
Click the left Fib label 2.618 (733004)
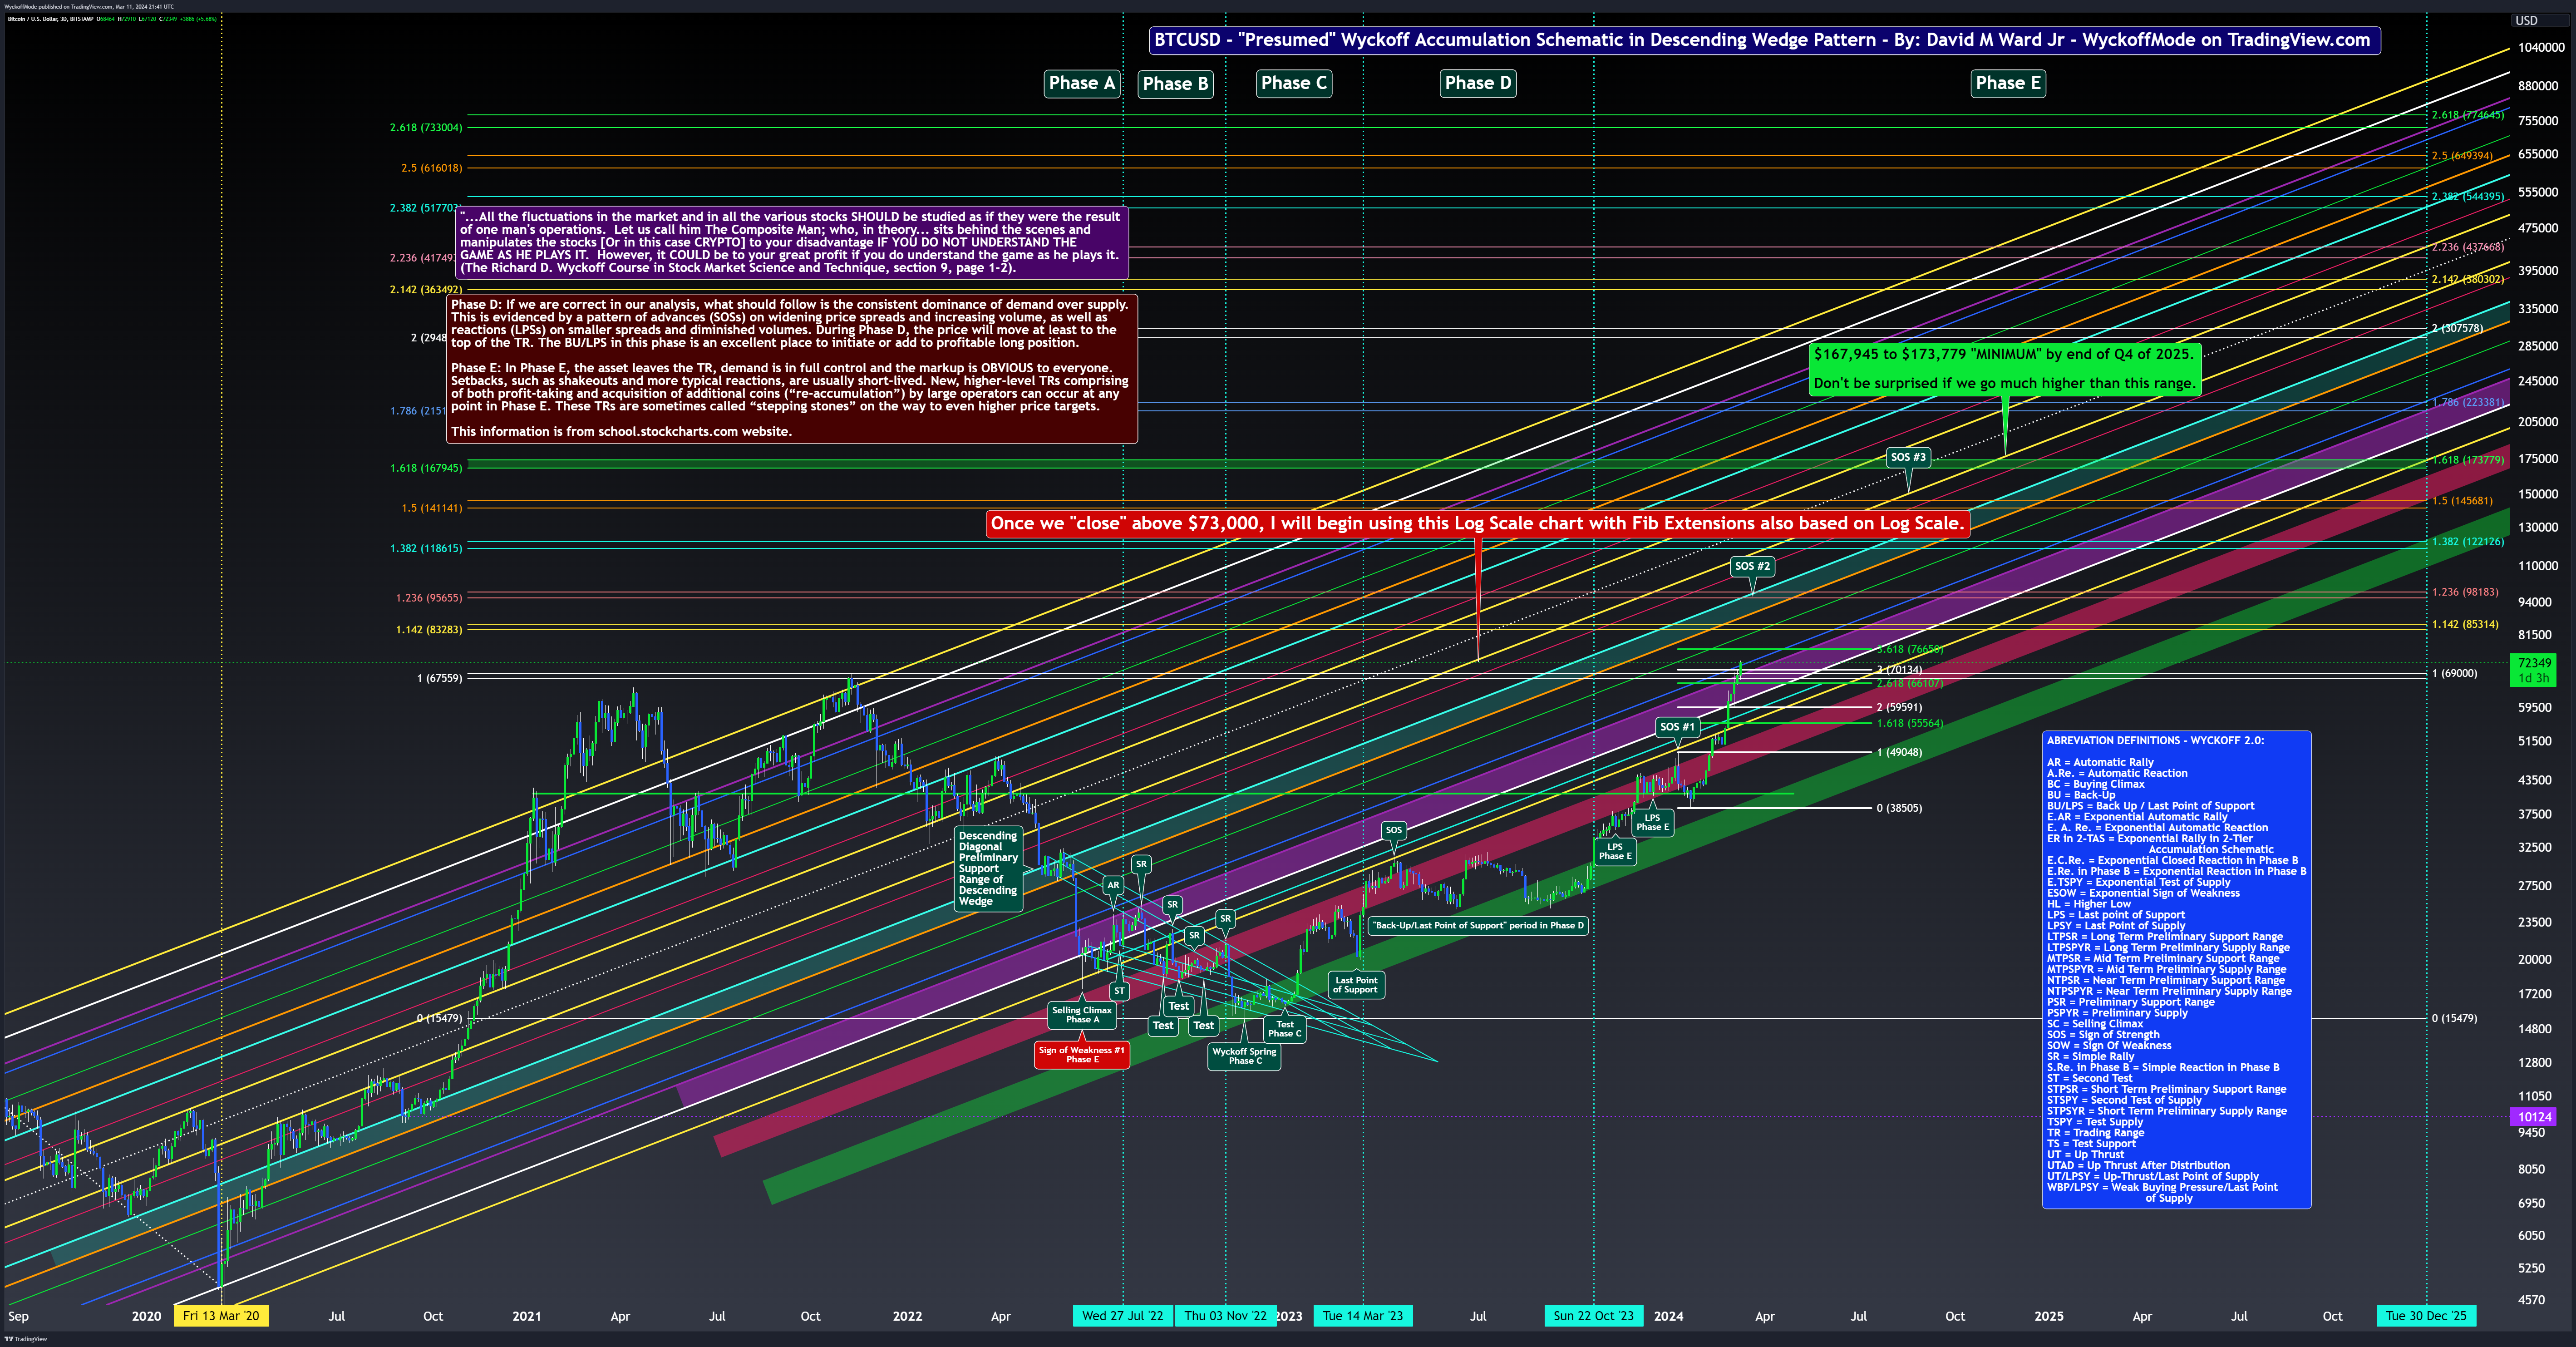426,128
